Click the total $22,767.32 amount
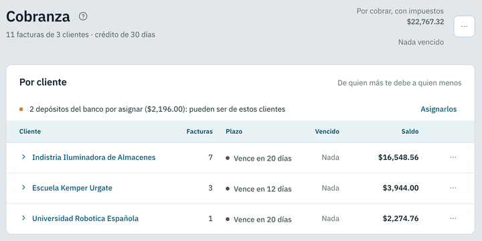The height and width of the screenshot is (241, 482). point(426,22)
